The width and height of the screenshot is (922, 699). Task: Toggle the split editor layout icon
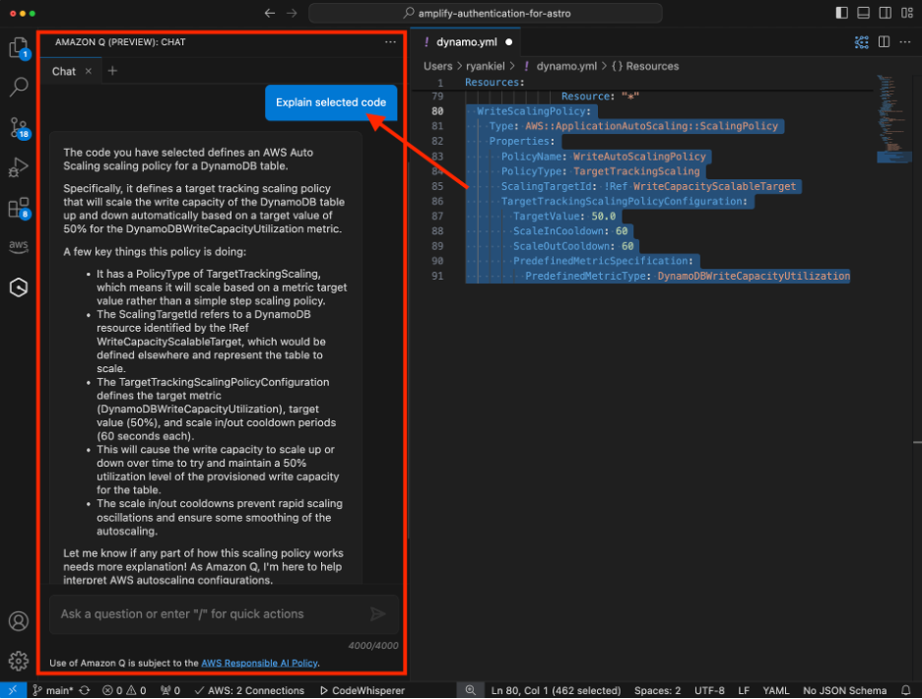point(882,42)
